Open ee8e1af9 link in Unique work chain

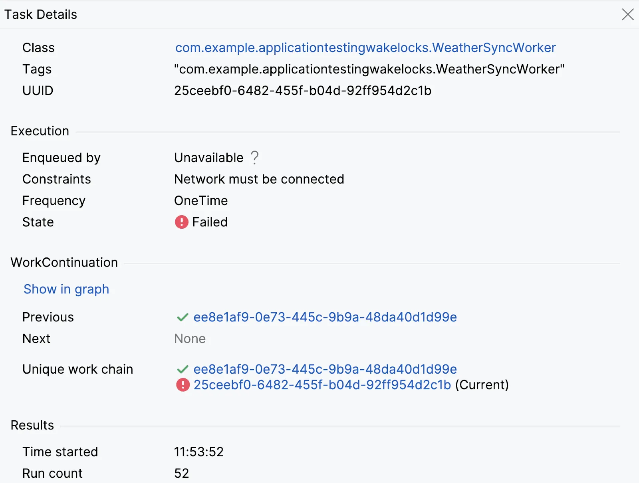tap(325, 369)
